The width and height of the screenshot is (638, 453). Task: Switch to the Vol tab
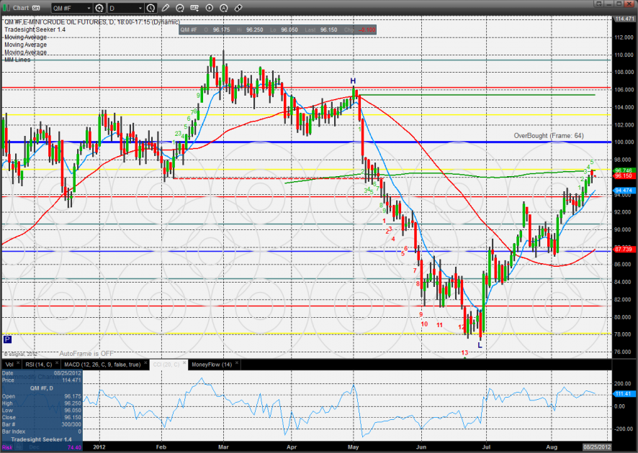(x=9, y=365)
